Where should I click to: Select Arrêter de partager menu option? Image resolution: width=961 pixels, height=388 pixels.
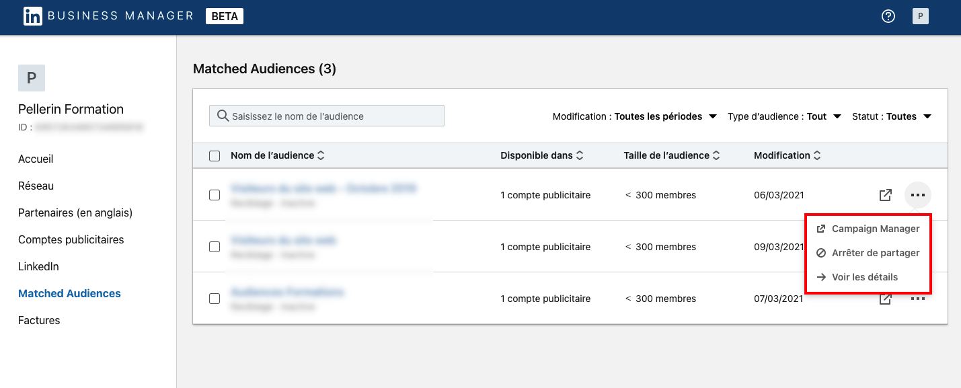[875, 253]
